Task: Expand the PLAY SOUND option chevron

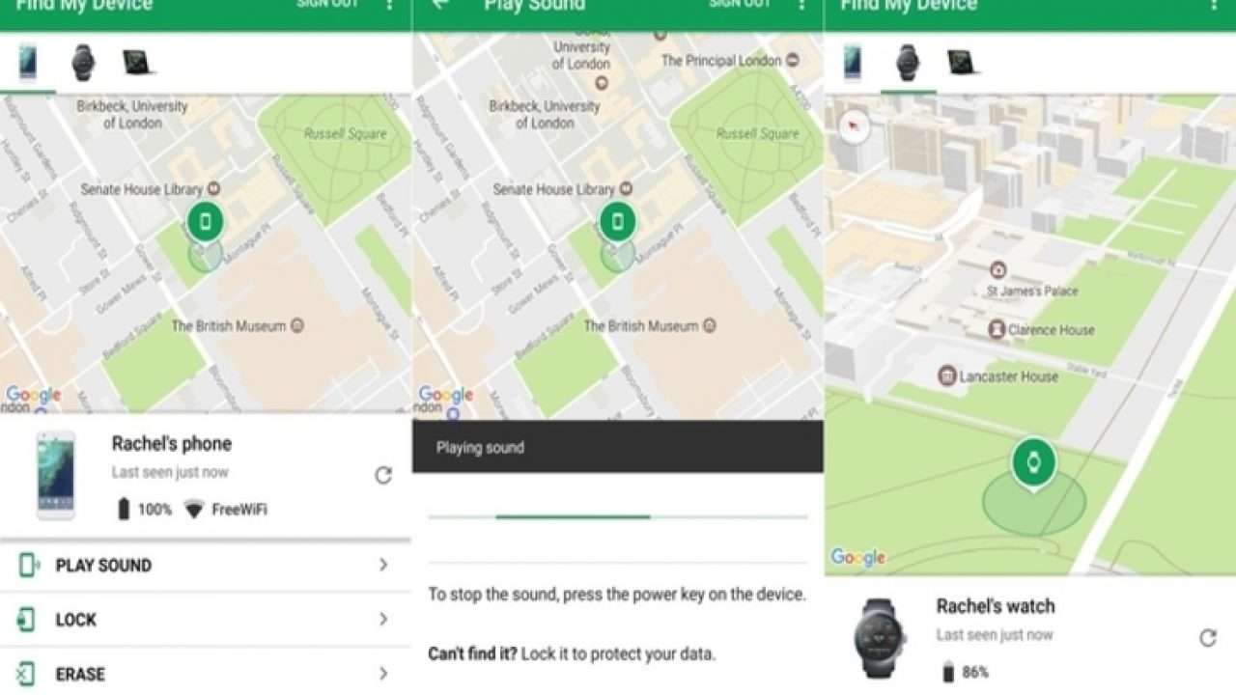Action: 383,565
